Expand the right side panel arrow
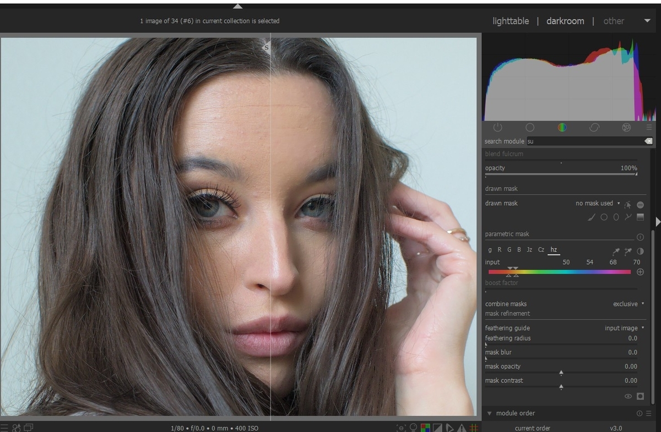This screenshot has width=661, height=432. (x=658, y=221)
